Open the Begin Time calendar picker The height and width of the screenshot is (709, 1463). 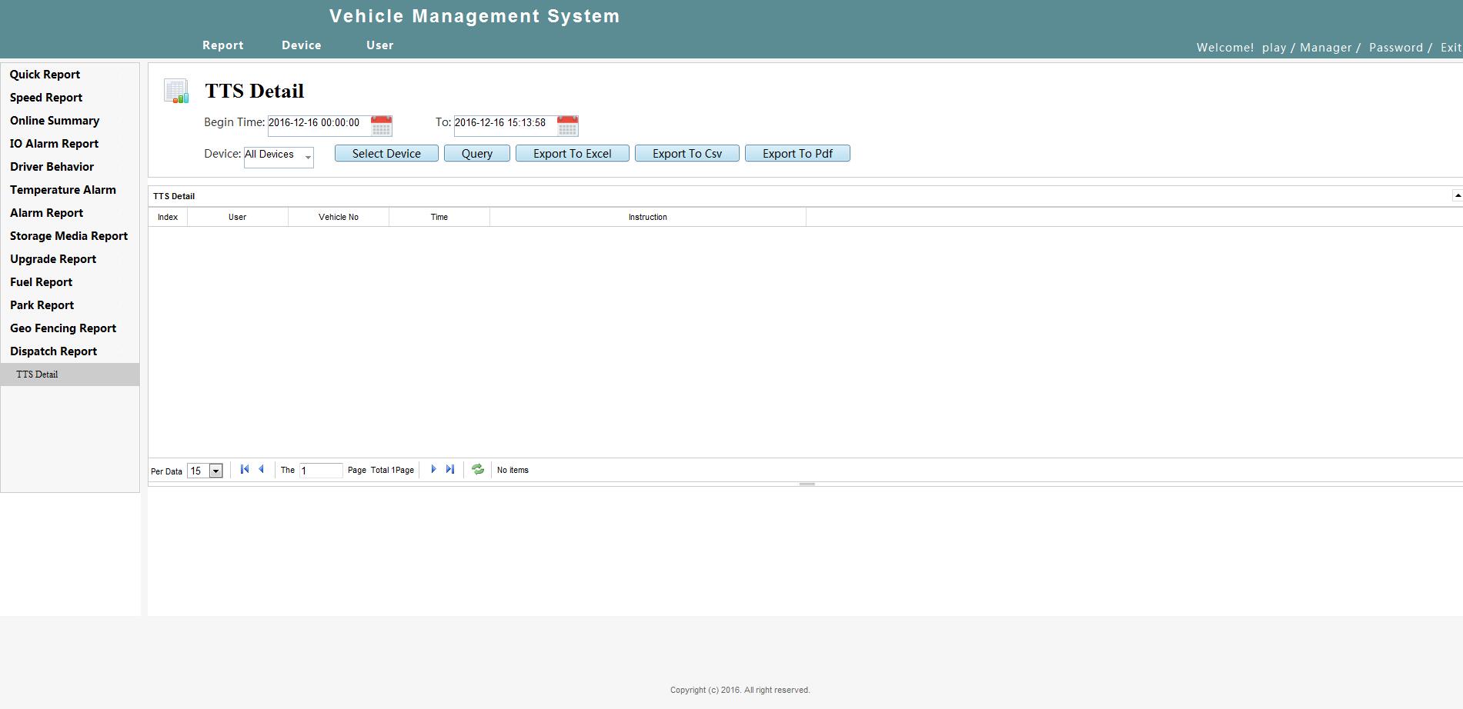point(381,125)
